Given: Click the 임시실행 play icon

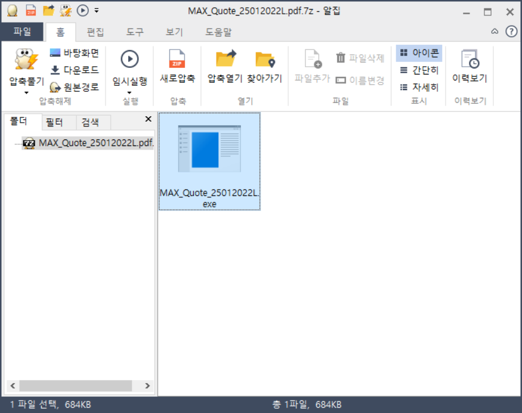Looking at the screenshot, I should tap(129, 59).
